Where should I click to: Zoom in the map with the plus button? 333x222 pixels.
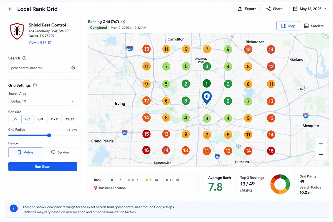(321, 143)
